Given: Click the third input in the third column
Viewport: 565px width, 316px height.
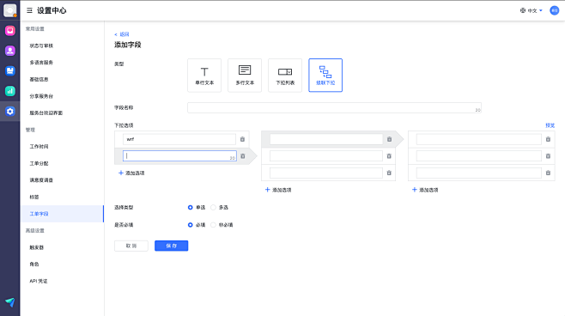Looking at the screenshot, I should 479,173.
